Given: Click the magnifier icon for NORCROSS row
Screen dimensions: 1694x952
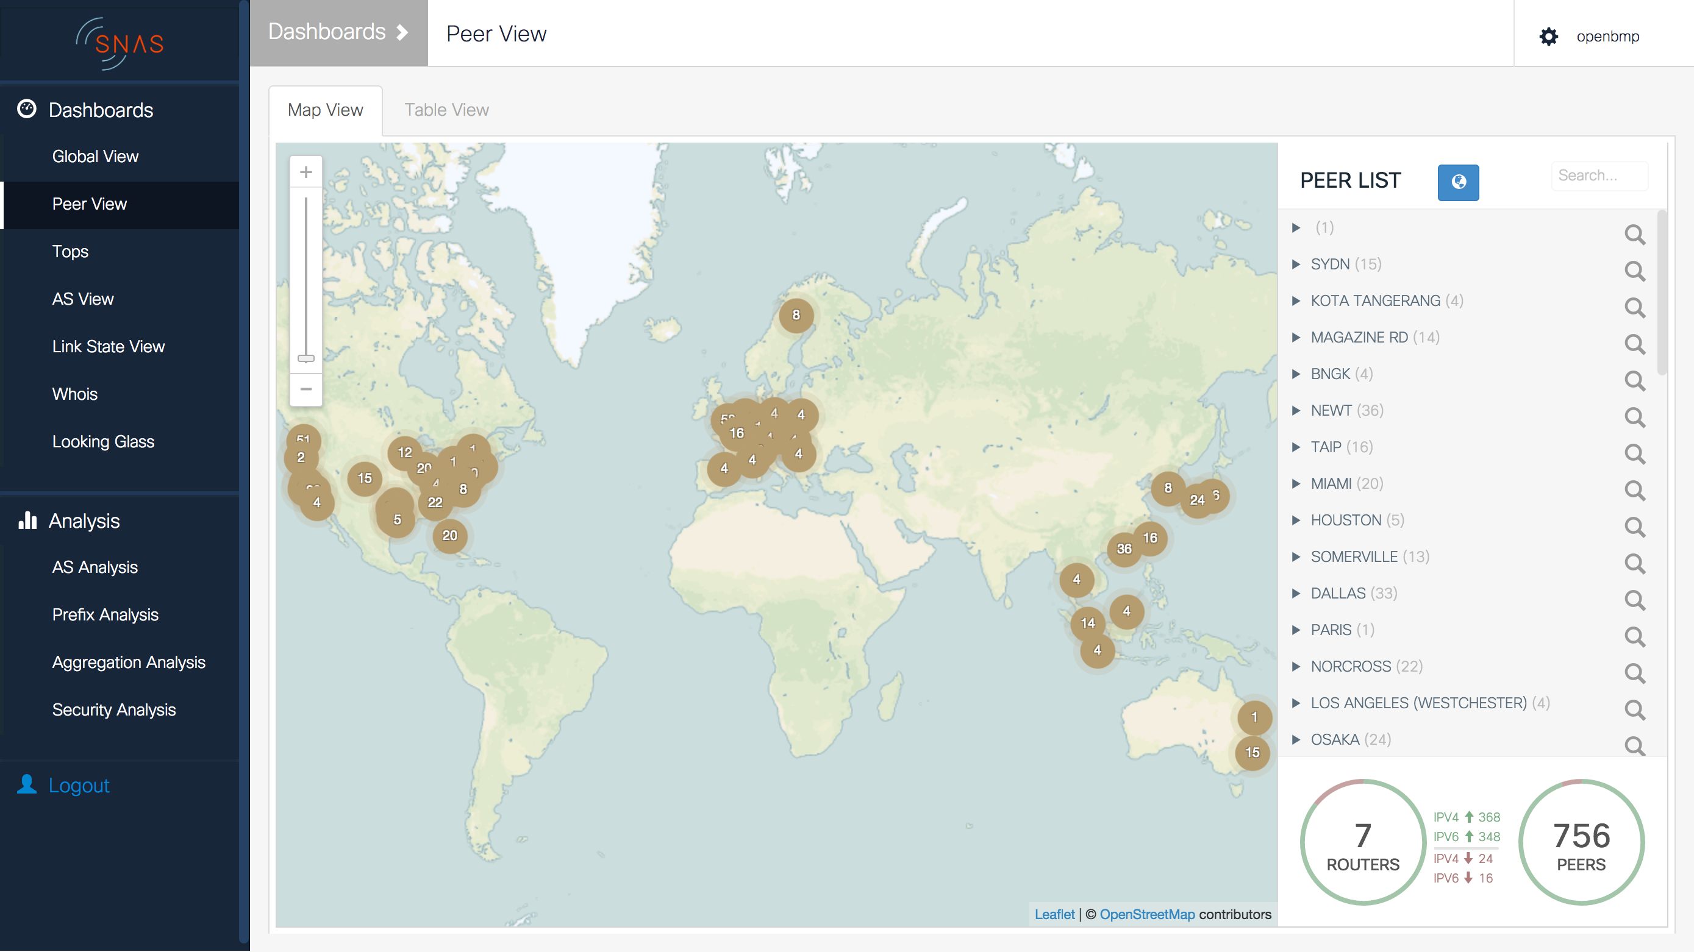Looking at the screenshot, I should [1634, 673].
